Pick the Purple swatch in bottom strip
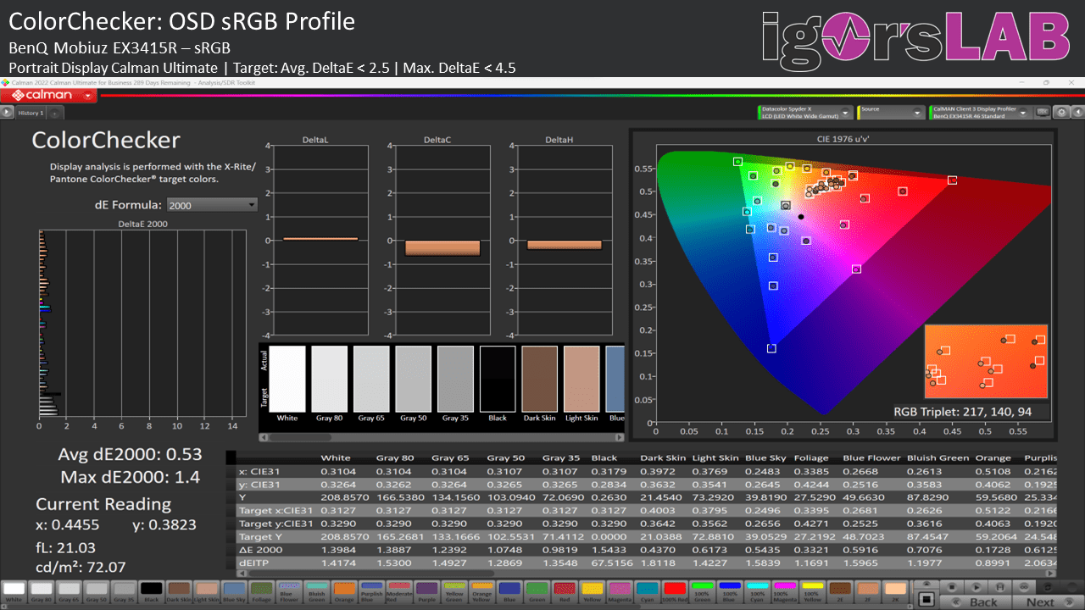 426,591
